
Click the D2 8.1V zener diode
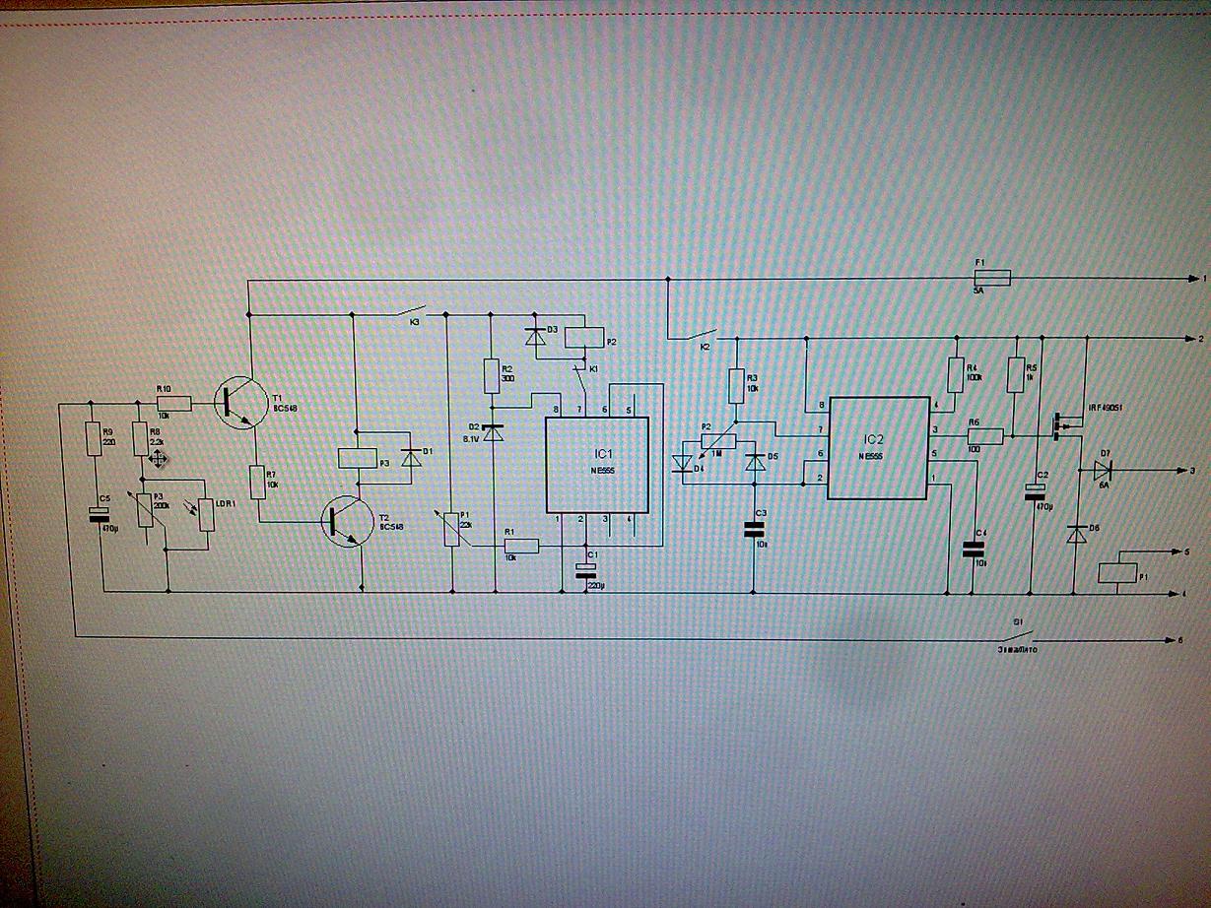[496, 430]
